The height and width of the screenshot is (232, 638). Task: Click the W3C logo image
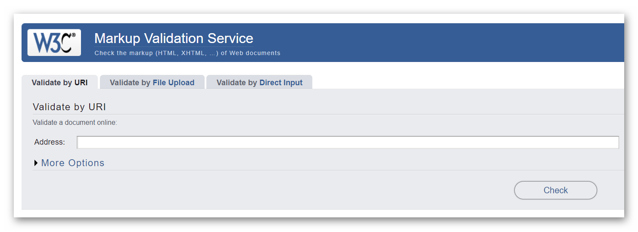(x=54, y=43)
